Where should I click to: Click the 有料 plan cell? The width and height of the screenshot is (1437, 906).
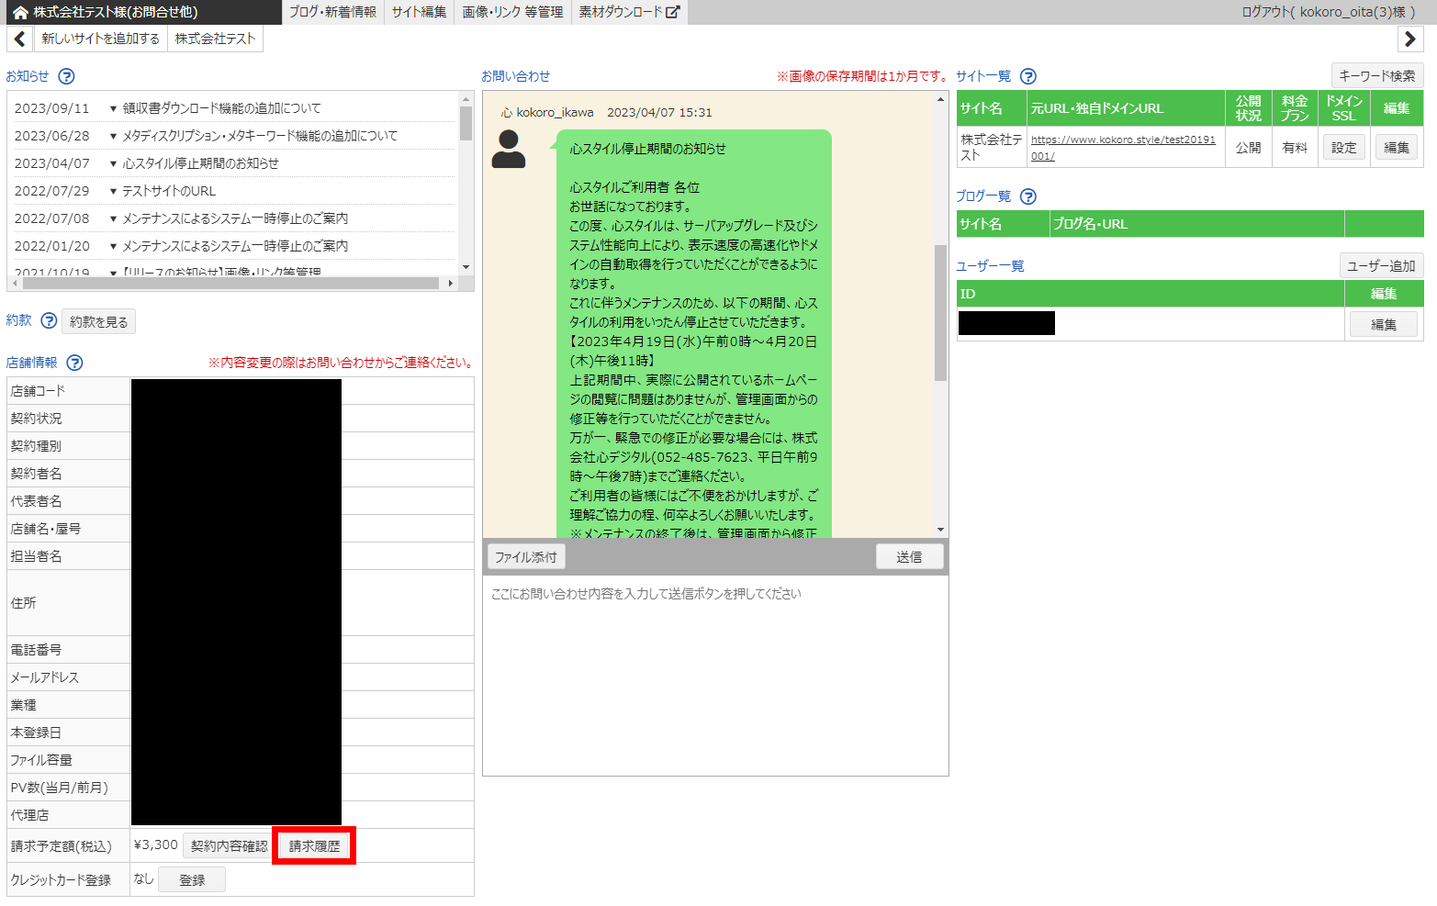coord(1295,148)
